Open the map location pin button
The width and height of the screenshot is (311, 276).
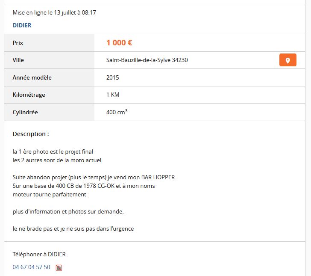click(288, 60)
